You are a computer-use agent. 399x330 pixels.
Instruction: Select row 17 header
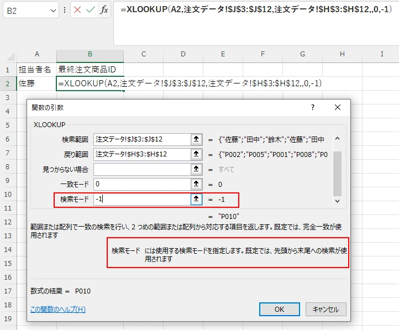coord(8,291)
